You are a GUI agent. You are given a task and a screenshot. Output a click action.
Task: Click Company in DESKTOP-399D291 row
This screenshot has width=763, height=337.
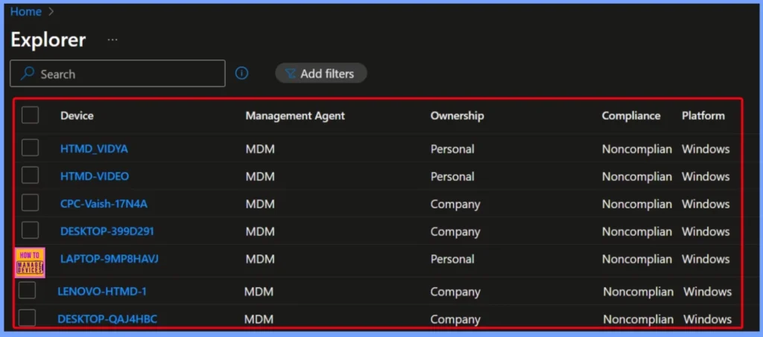(x=455, y=232)
